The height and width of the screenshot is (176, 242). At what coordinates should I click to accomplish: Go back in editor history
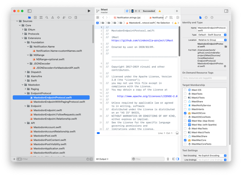103,17
